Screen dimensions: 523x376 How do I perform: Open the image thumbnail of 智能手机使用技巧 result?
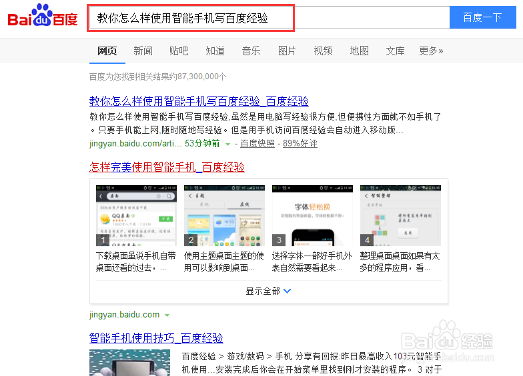(x=129, y=363)
